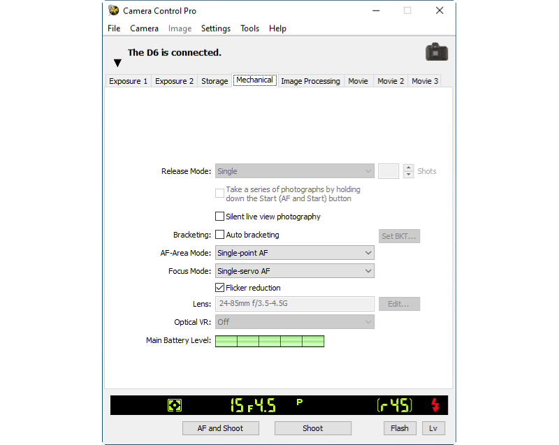Open the Release Mode dropdown
Image resolution: width=559 pixels, height=445 pixels.
click(295, 171)
